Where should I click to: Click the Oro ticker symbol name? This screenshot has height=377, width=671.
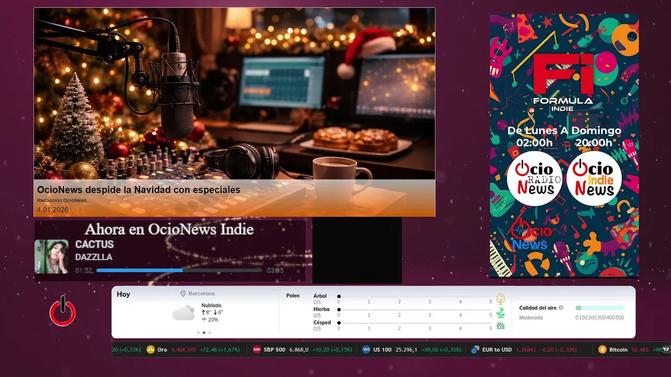pyautogui.click(x=162, y=349)
